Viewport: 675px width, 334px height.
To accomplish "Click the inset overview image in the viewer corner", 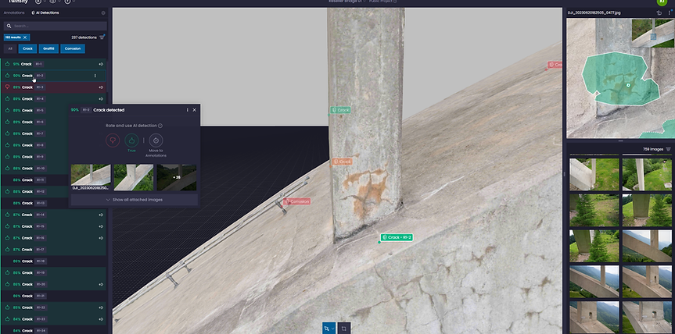I will click(x=652, y=33).
